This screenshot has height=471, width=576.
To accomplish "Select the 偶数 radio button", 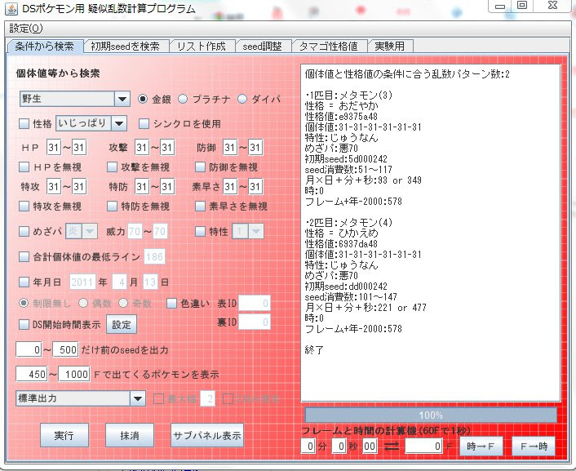I will 83,303.
